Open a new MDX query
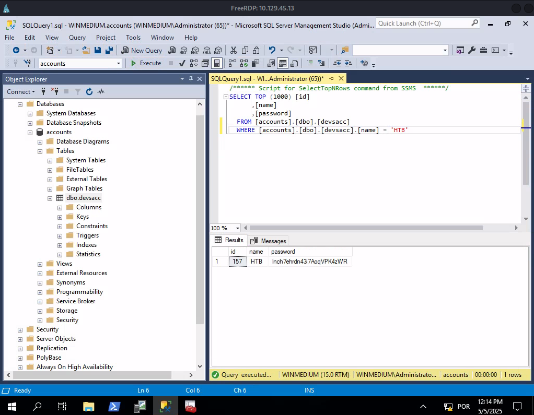534x415 pixels. click(x=183, y=50)
